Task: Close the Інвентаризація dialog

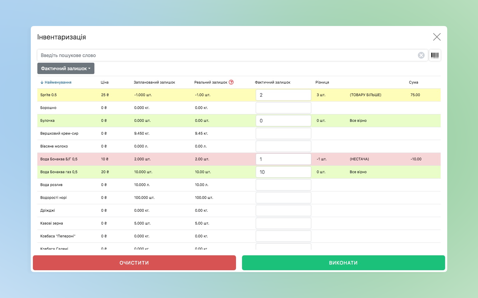Action: (x=436, y=37)
